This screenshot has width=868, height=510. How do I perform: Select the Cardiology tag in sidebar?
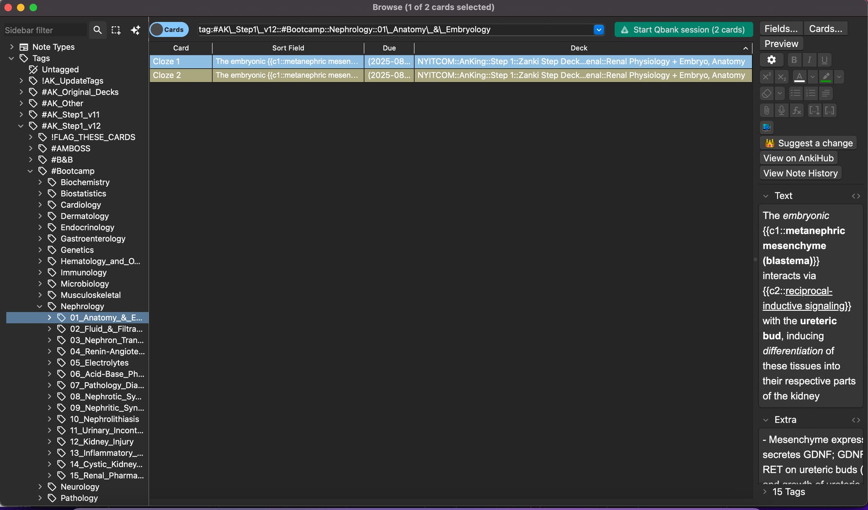coord(80,205)
